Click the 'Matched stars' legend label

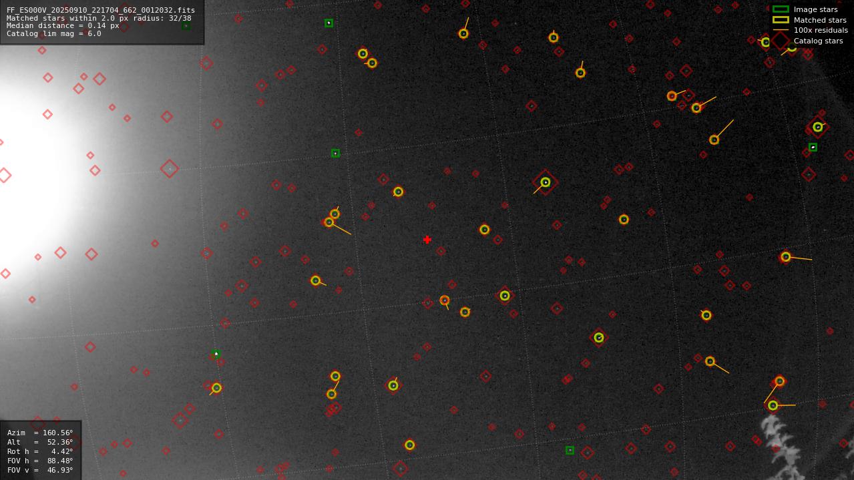coord(820,20)
